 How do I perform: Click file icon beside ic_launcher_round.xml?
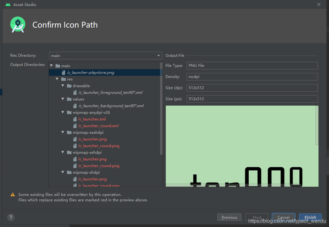tap(75, 126)
